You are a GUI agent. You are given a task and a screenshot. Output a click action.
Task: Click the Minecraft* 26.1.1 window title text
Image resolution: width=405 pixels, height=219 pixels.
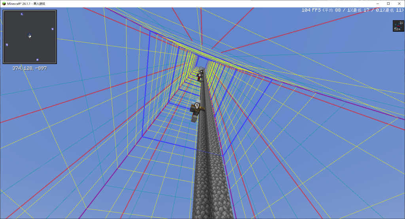coord(26,4)
